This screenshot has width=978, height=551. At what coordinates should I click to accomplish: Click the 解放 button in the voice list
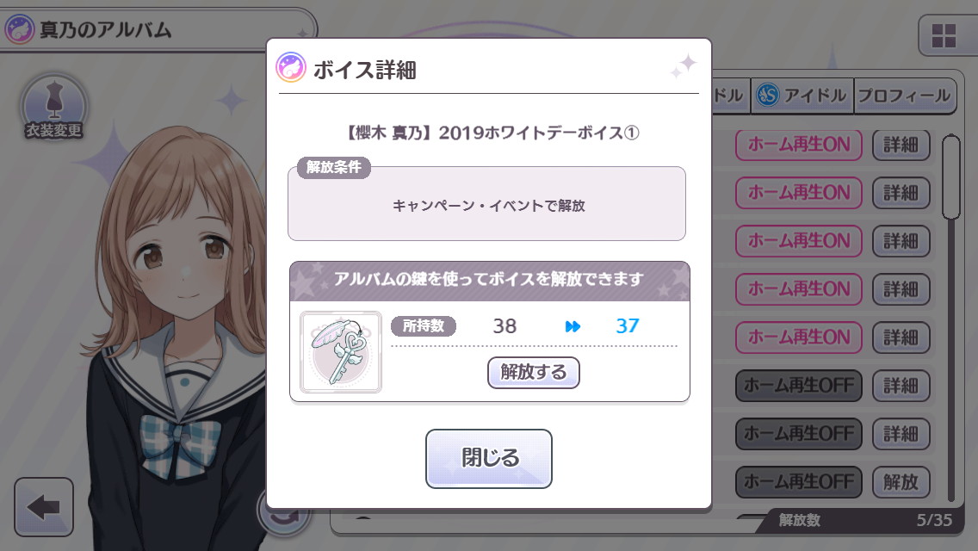(901, 482)
